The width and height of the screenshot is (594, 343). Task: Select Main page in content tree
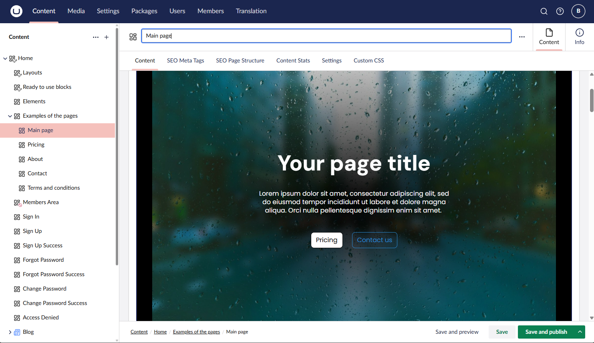click(58, 130)
